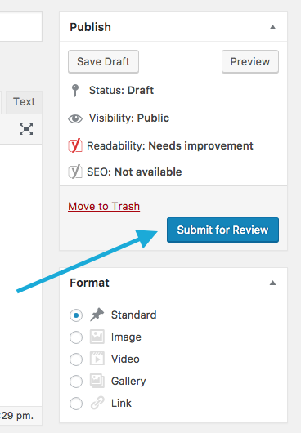301x433 pixels.
Task: Click the Image format label
Action: pyautogui.click(x=126, y=337)
